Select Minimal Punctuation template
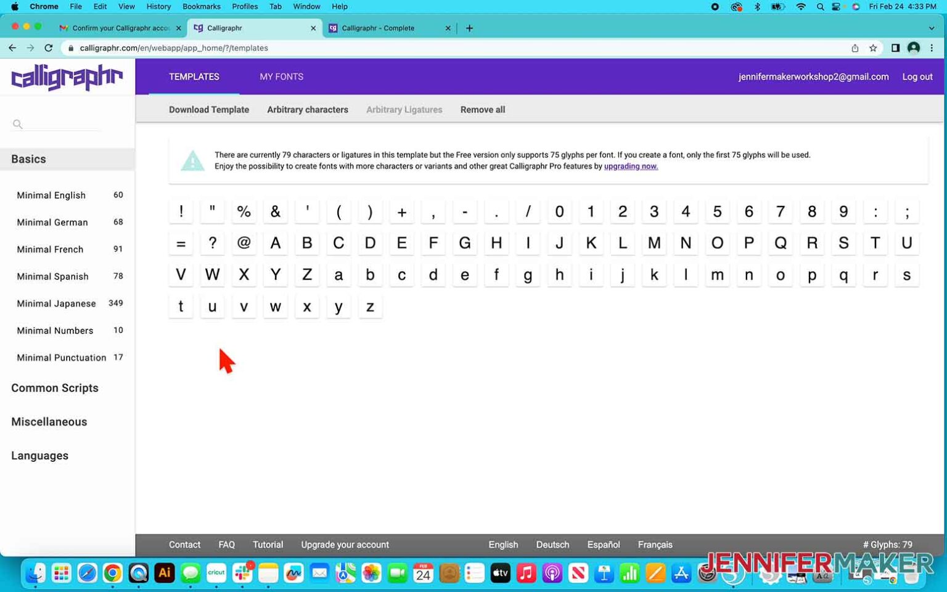 point(70,358)
